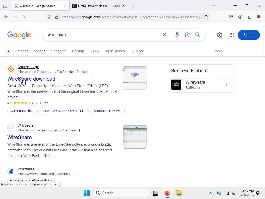Open Windows Start menu
Screen dimensions: 265x199
[x=86, y=193]
